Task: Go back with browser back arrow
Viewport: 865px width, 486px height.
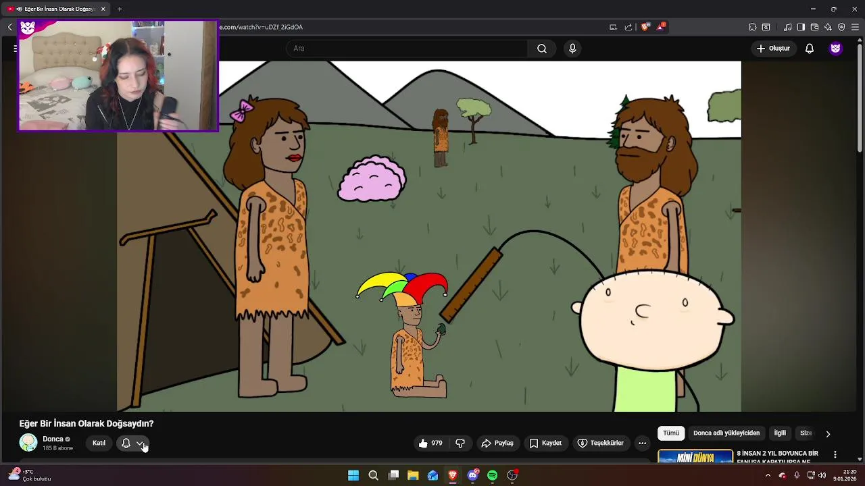Action: point(9,27)
